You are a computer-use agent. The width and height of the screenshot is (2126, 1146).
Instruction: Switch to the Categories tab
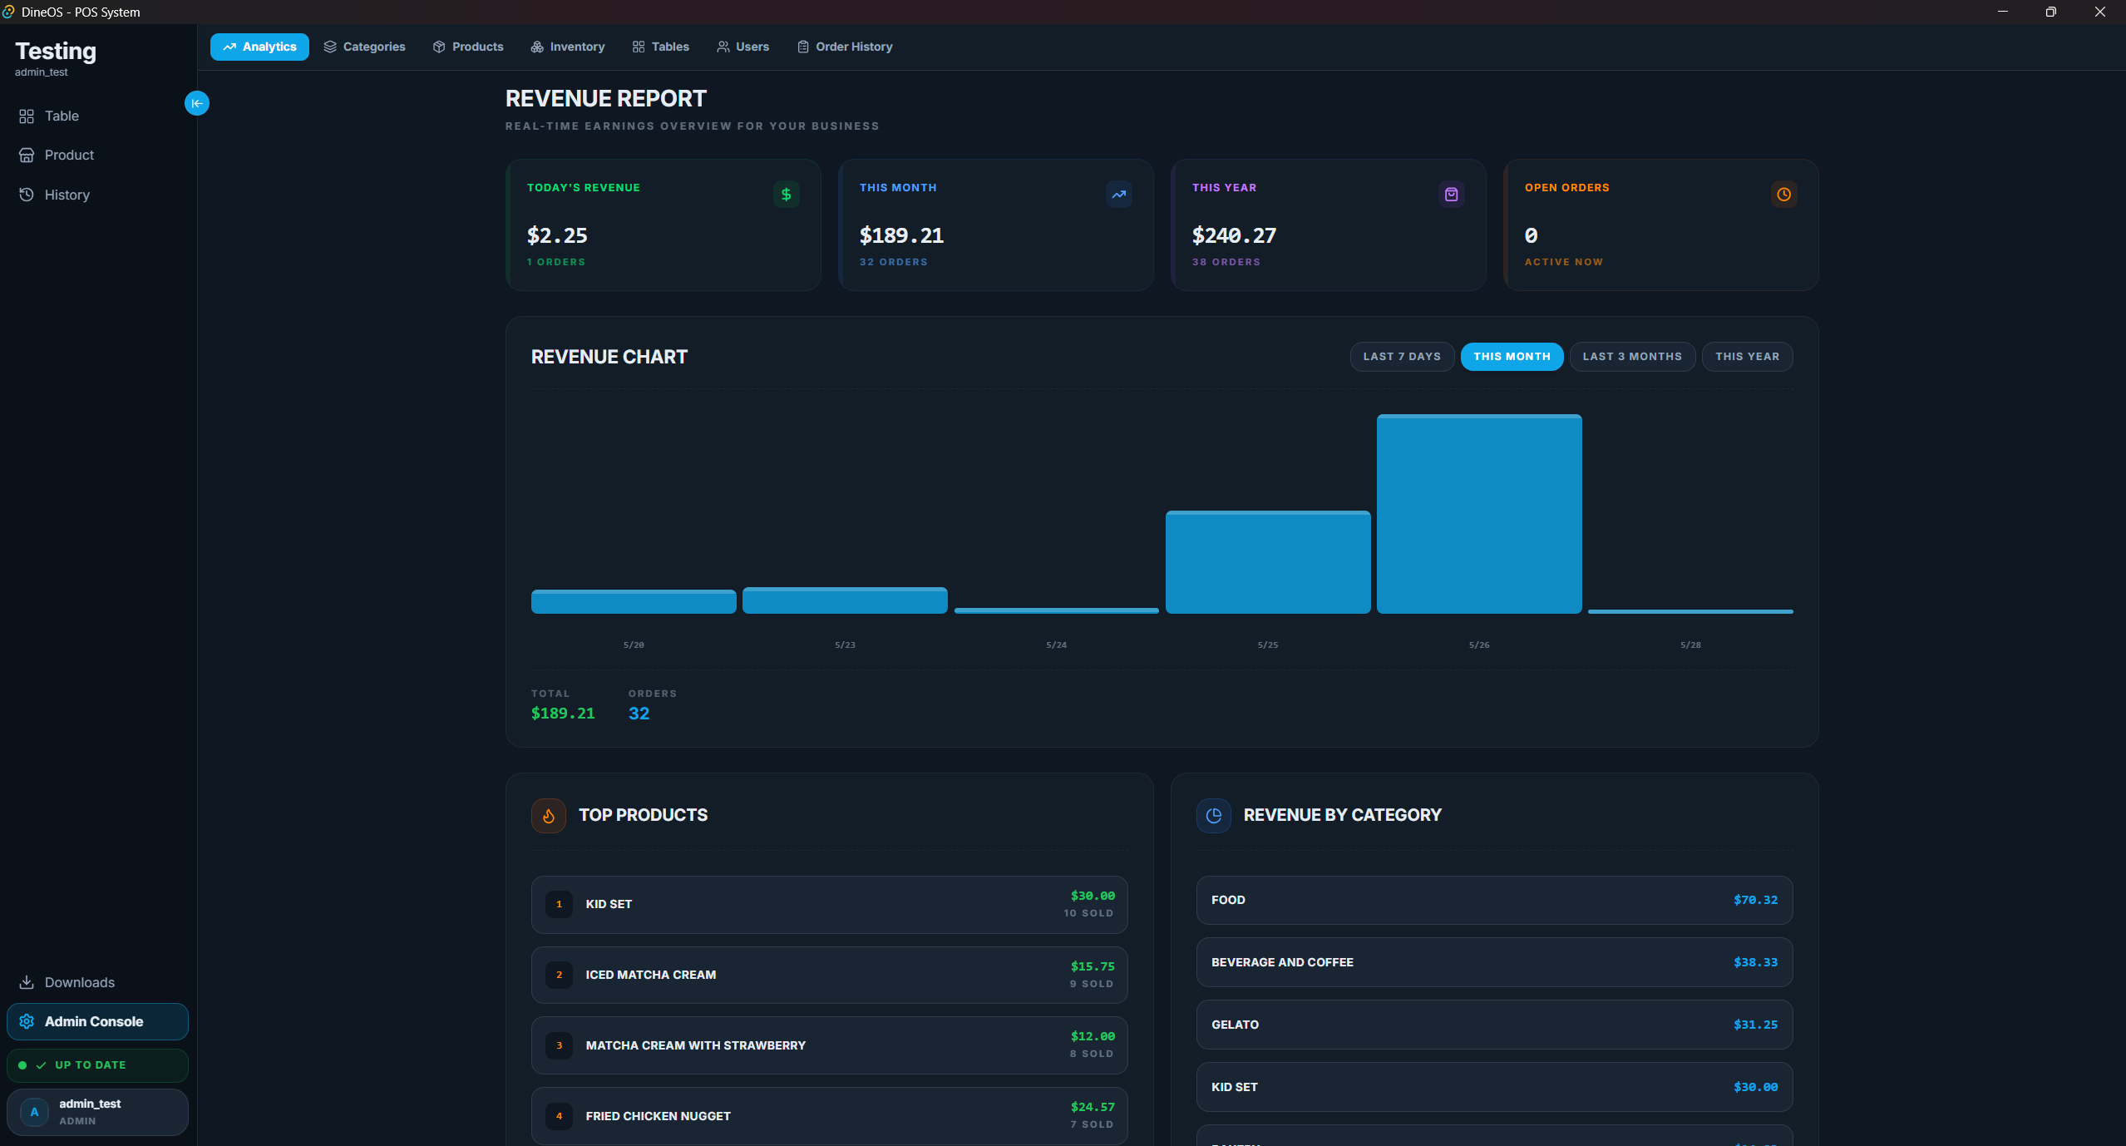pos(365,47)
